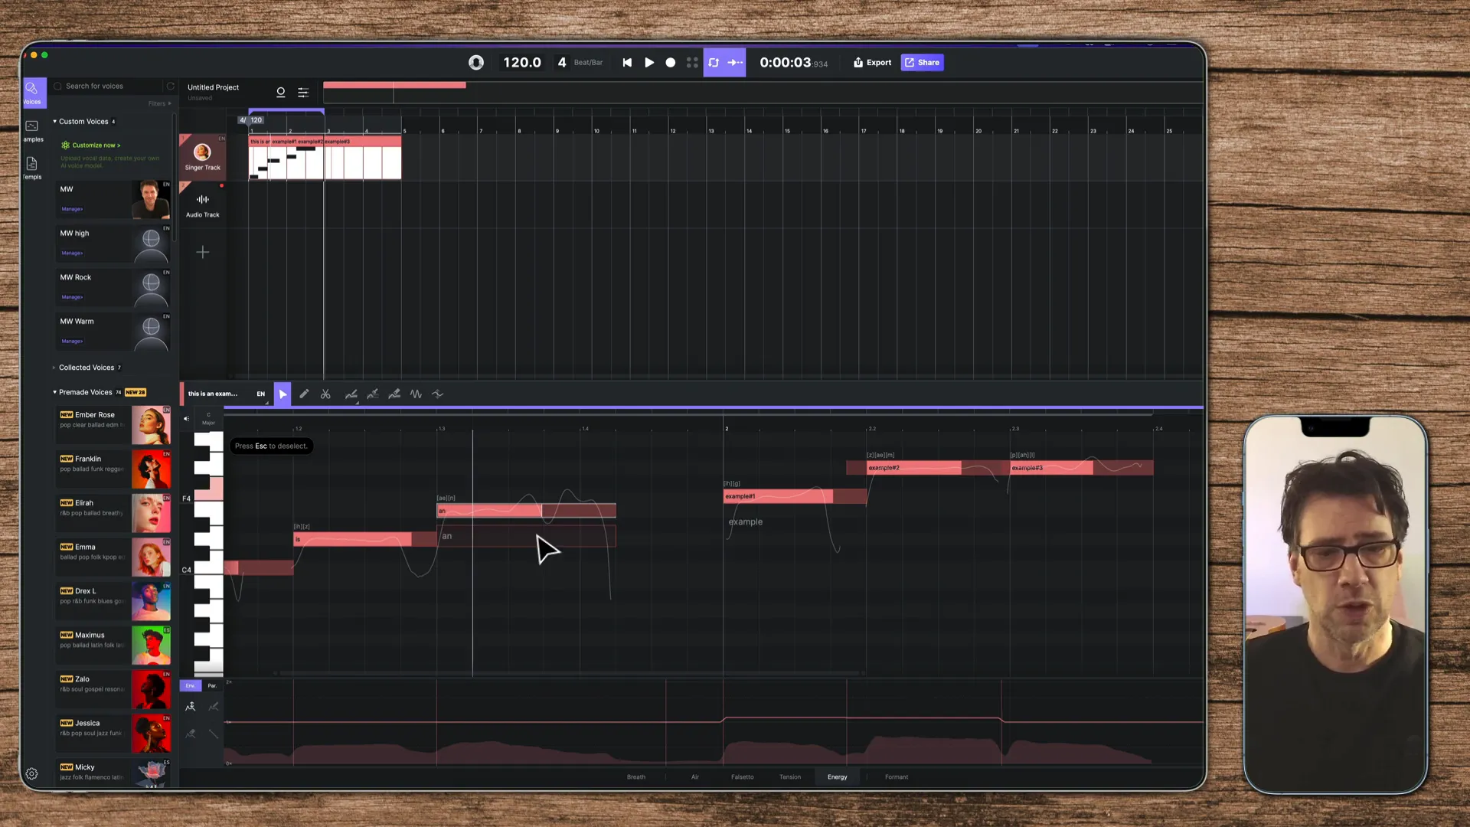Click the Customize now link
This screenshot has height=827, width=1470.
coord(96,145)
